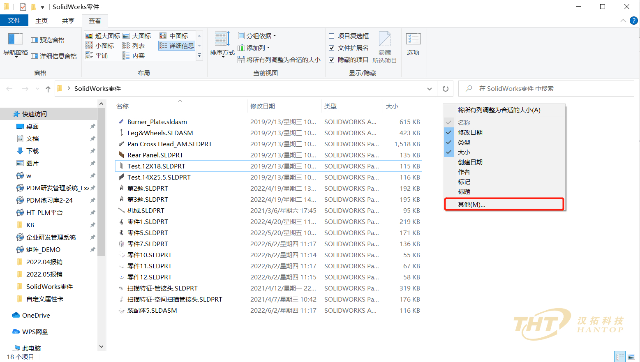The width and height of the screenshot is (640, 362).
Task: Refresh the SolidWorks零件 folder
Action: click(445, 89)
